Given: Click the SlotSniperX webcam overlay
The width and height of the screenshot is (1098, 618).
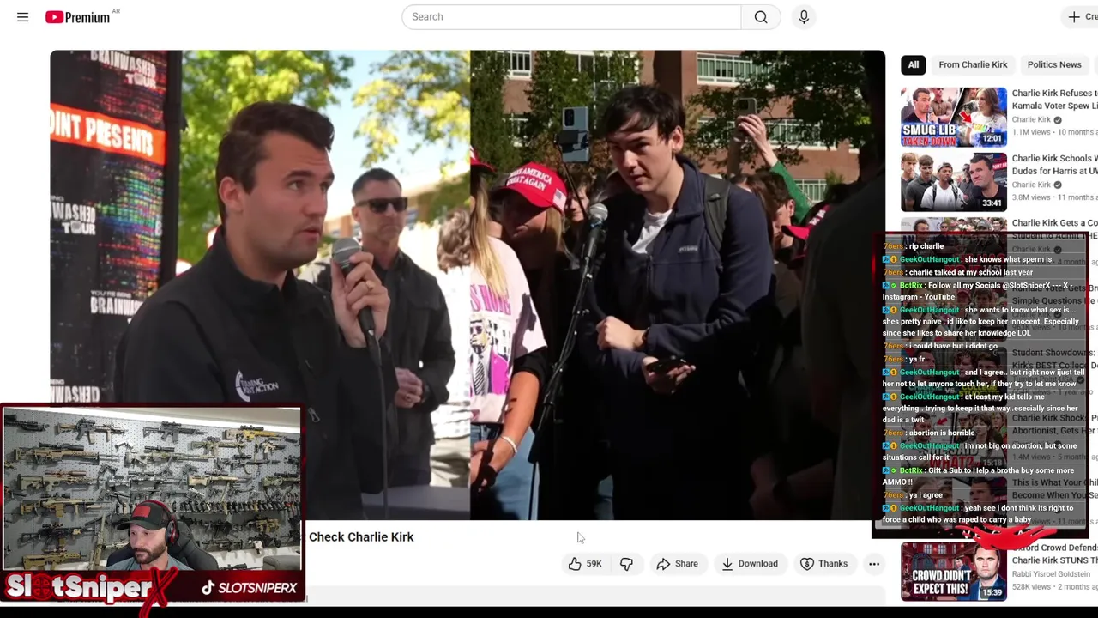Looking at the screenshot, I should [x=152, y=489].
